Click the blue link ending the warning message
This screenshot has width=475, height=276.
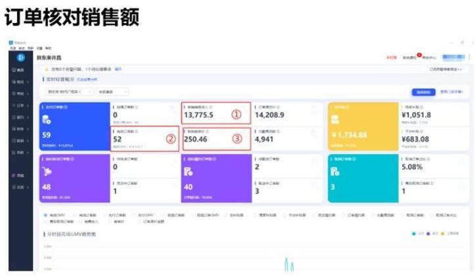pos(118,69)
